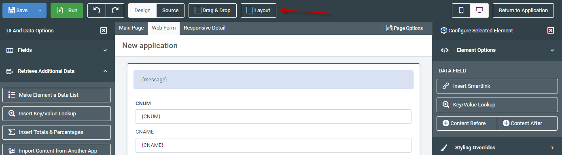
Task: Open the Responsive Detail tab
Action: (x=205, y=28)
